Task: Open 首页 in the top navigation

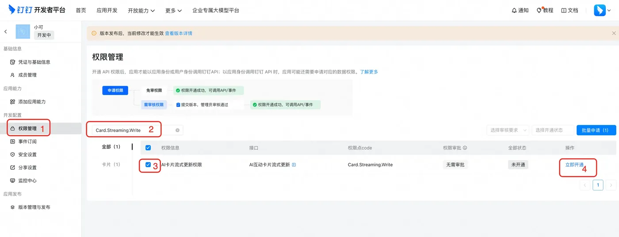Action: click(x=81, y=10)
